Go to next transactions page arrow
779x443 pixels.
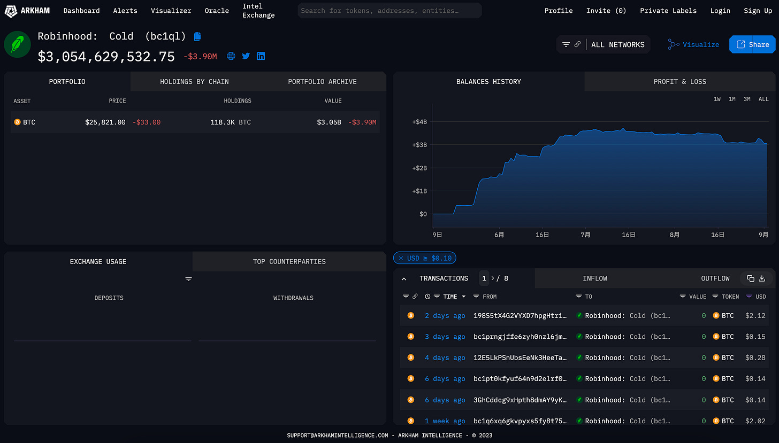coord(493,278)
